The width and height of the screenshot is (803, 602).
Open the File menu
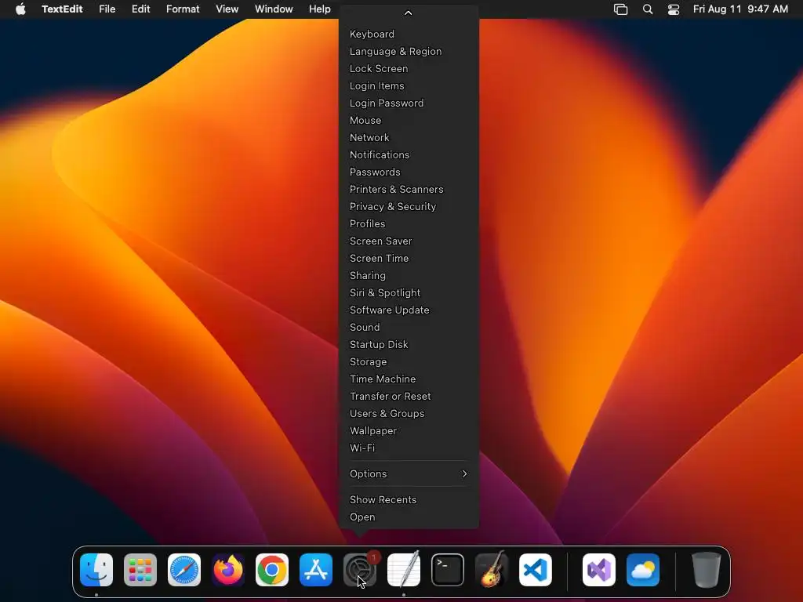pyautogui.click(x=107, y=9)
